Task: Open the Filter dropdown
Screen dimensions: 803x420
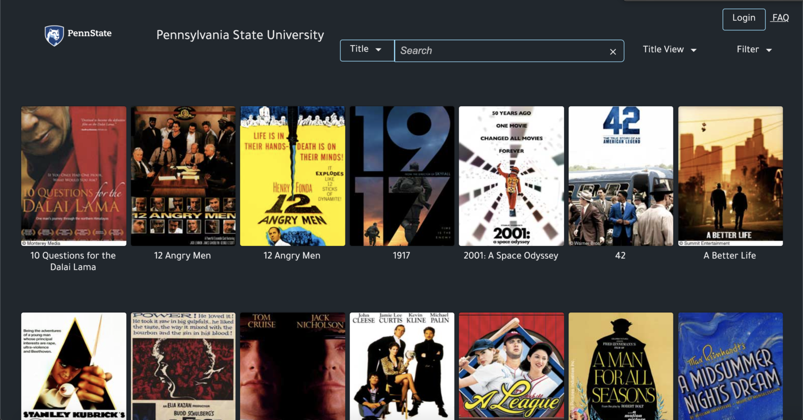Action: tap(754, 50)
